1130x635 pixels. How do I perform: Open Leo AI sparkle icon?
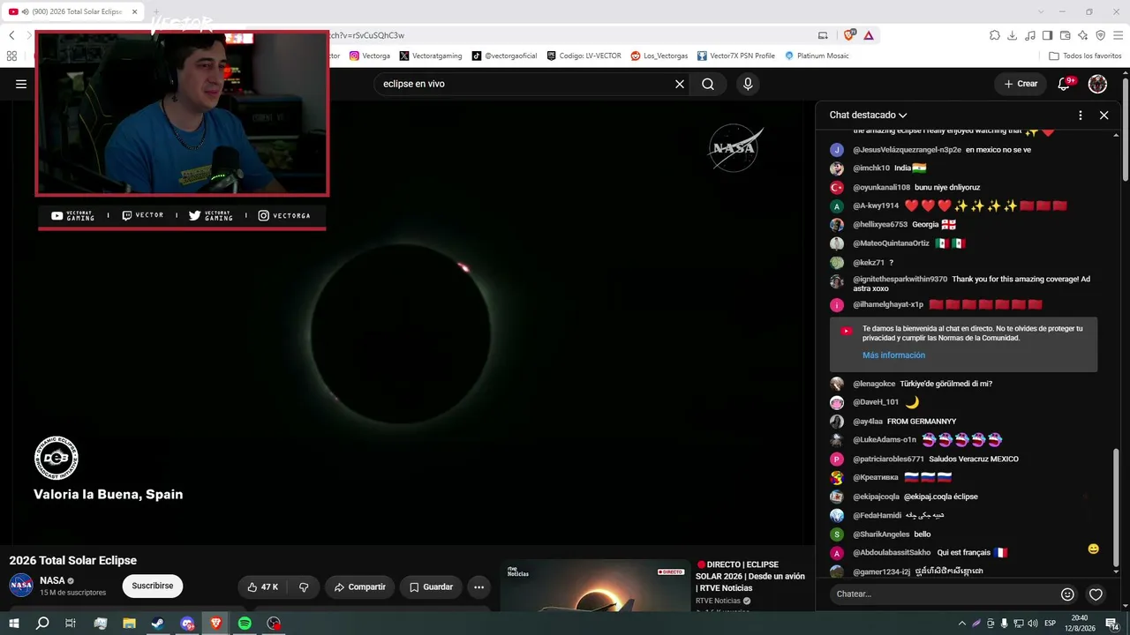pos(1083,35)
